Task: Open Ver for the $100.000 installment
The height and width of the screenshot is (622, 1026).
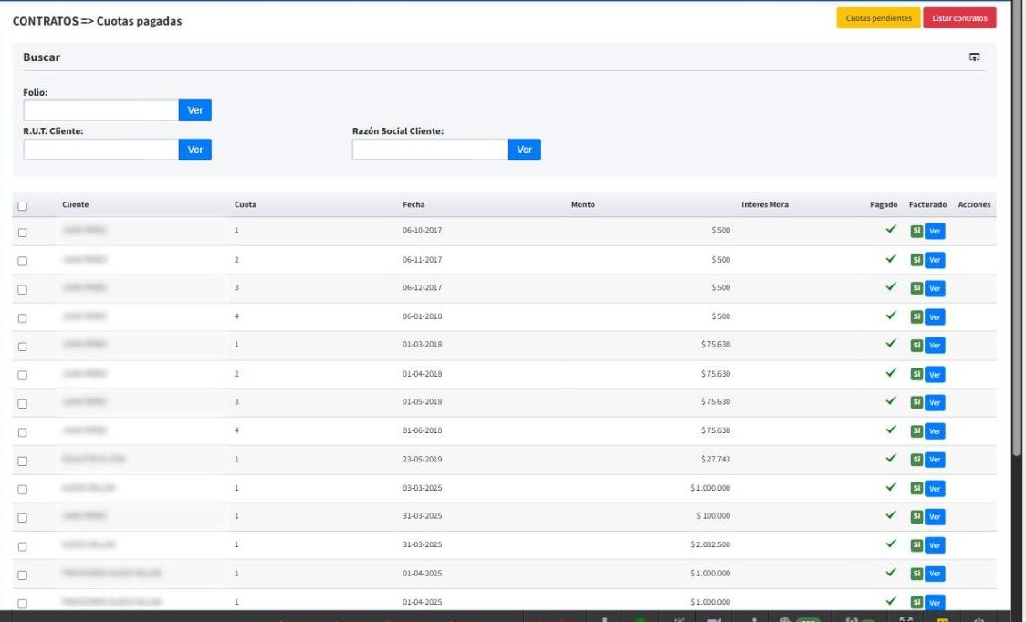Action: click(x=935, y=517)
